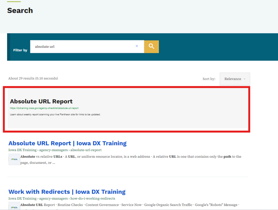Click the magnifying glass search icon

coord(151,47)
